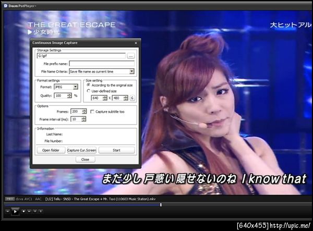
Task: Click the Stop playback button
Action: point(23,211)
